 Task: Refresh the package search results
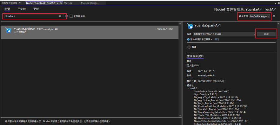(66, 16)
